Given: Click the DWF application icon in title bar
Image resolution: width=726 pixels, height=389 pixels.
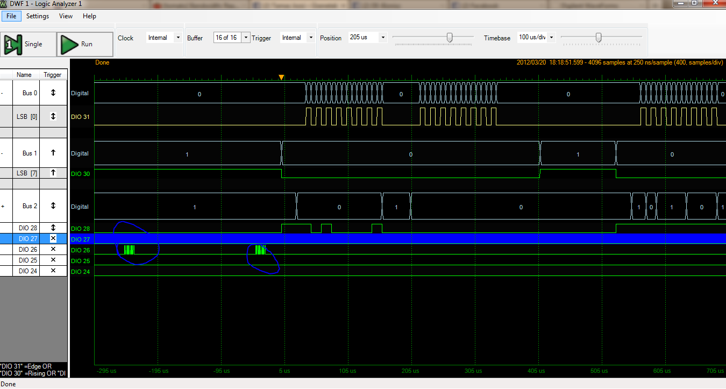Looking at the screenshot, I should tap(4, 4).
